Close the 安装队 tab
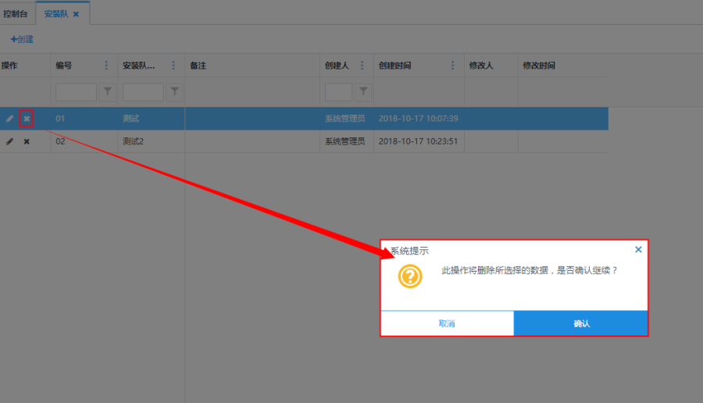Image resolution: width=703 pixels, height=403 pixels. [76, 14]
